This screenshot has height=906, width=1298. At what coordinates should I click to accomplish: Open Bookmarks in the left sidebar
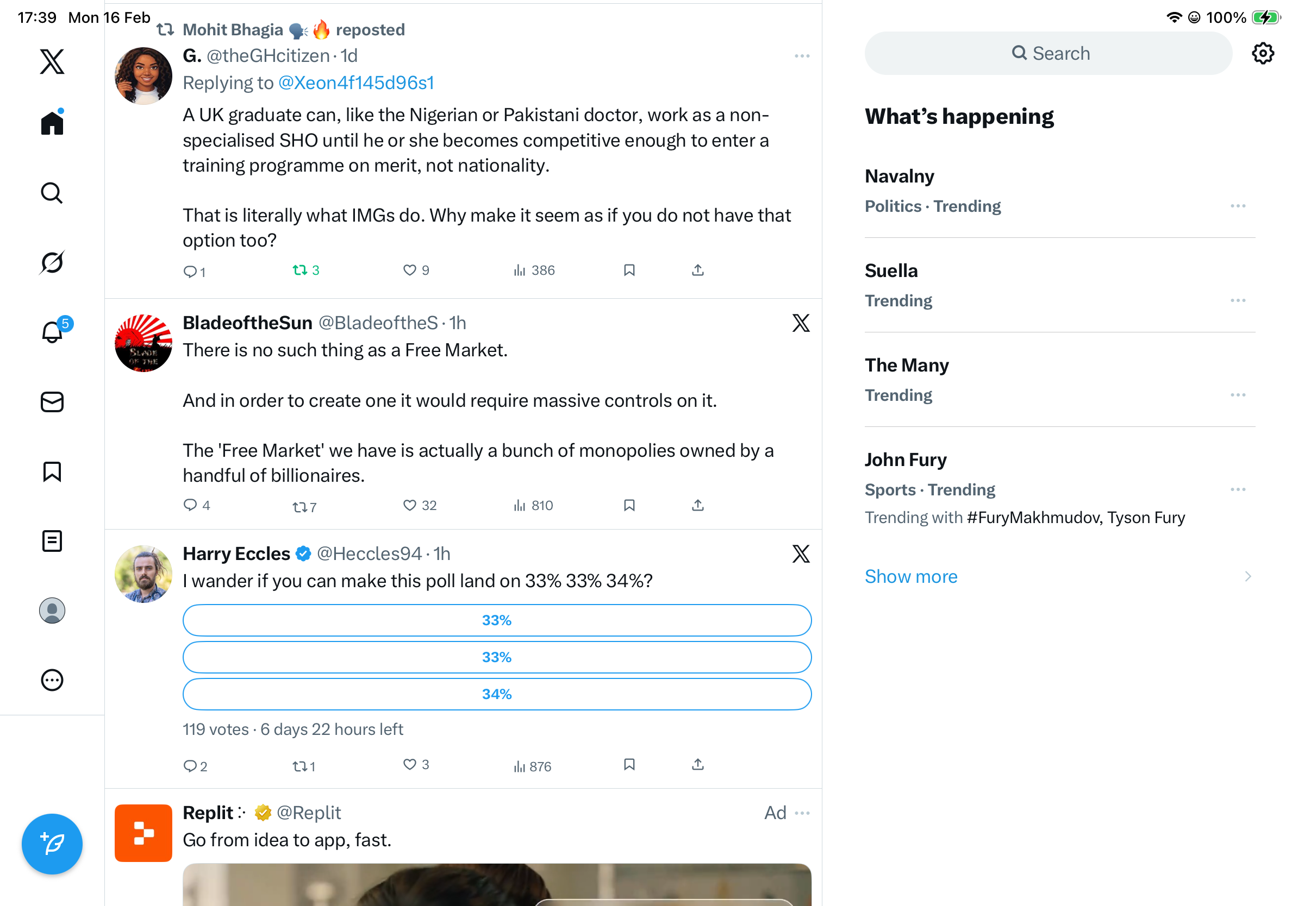[x=52, y=471]
